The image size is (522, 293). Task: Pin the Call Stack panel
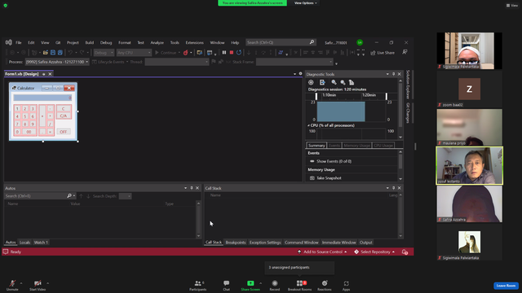393,188
